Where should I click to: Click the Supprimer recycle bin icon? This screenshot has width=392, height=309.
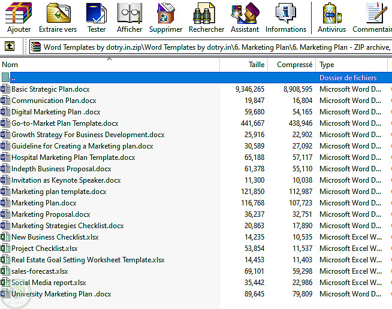click(165, 13)
